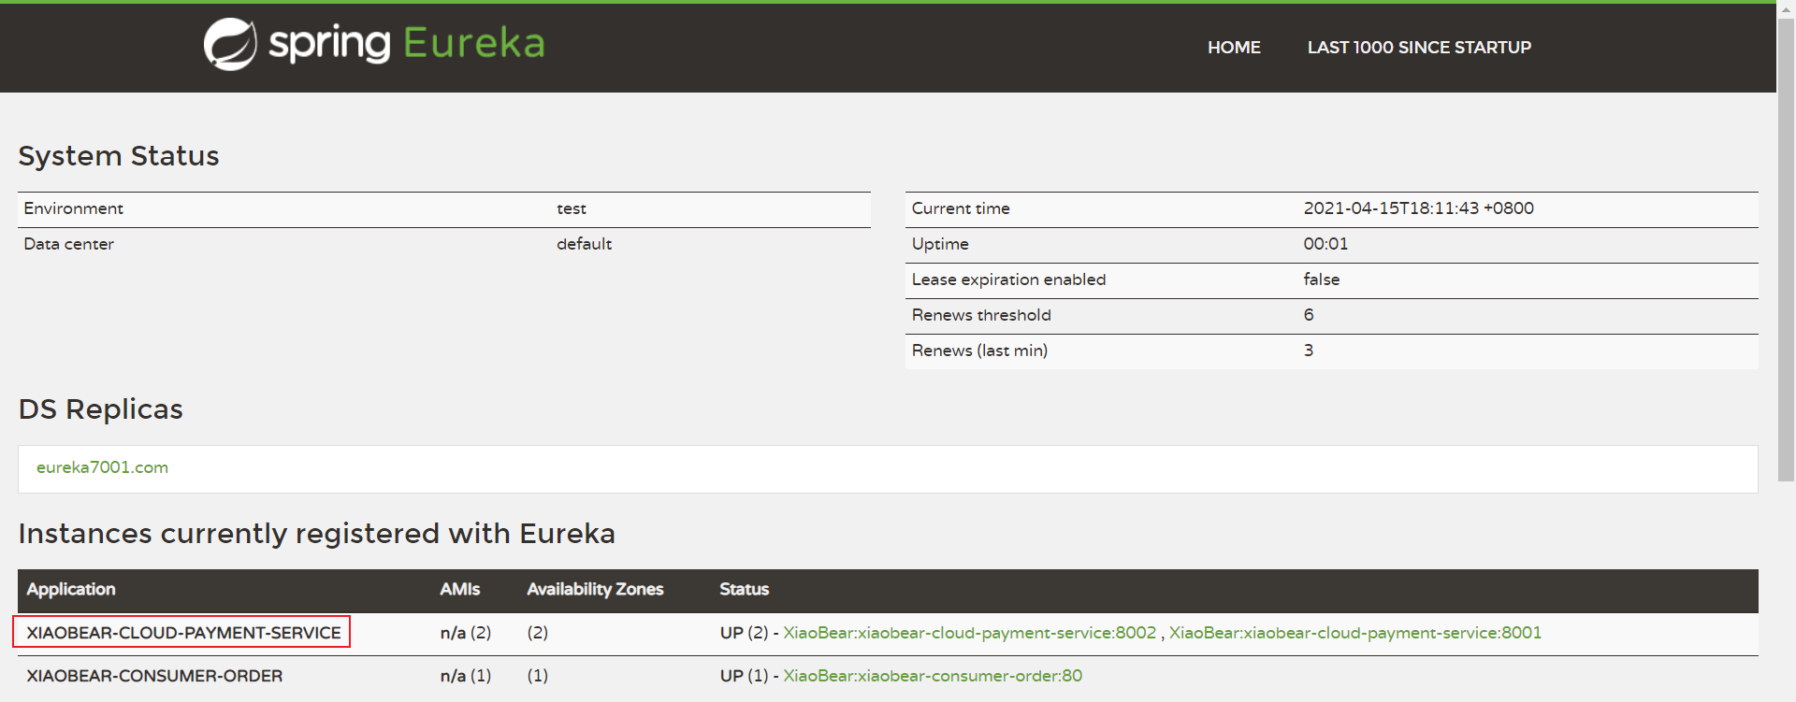Open payment-service:8002 instance link
Image resolution: width=1796 pixels, height=702 pixels.
tap(970, 633)
